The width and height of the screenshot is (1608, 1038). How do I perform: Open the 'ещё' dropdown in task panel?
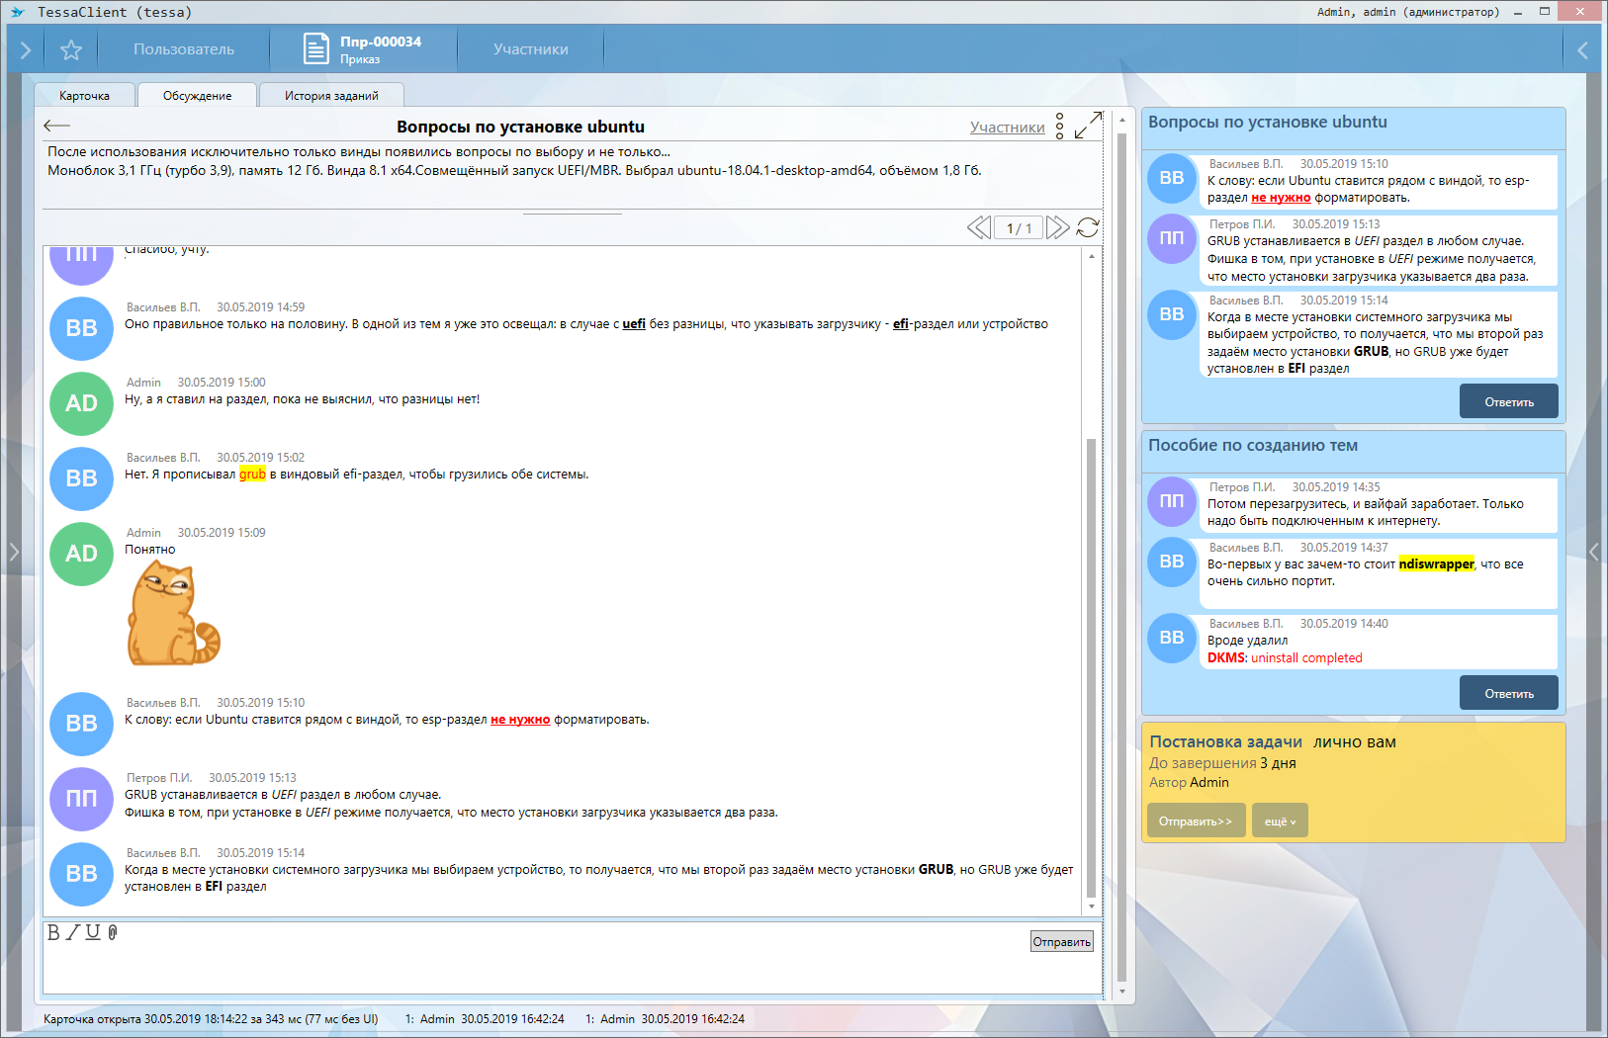point(1280,821)
